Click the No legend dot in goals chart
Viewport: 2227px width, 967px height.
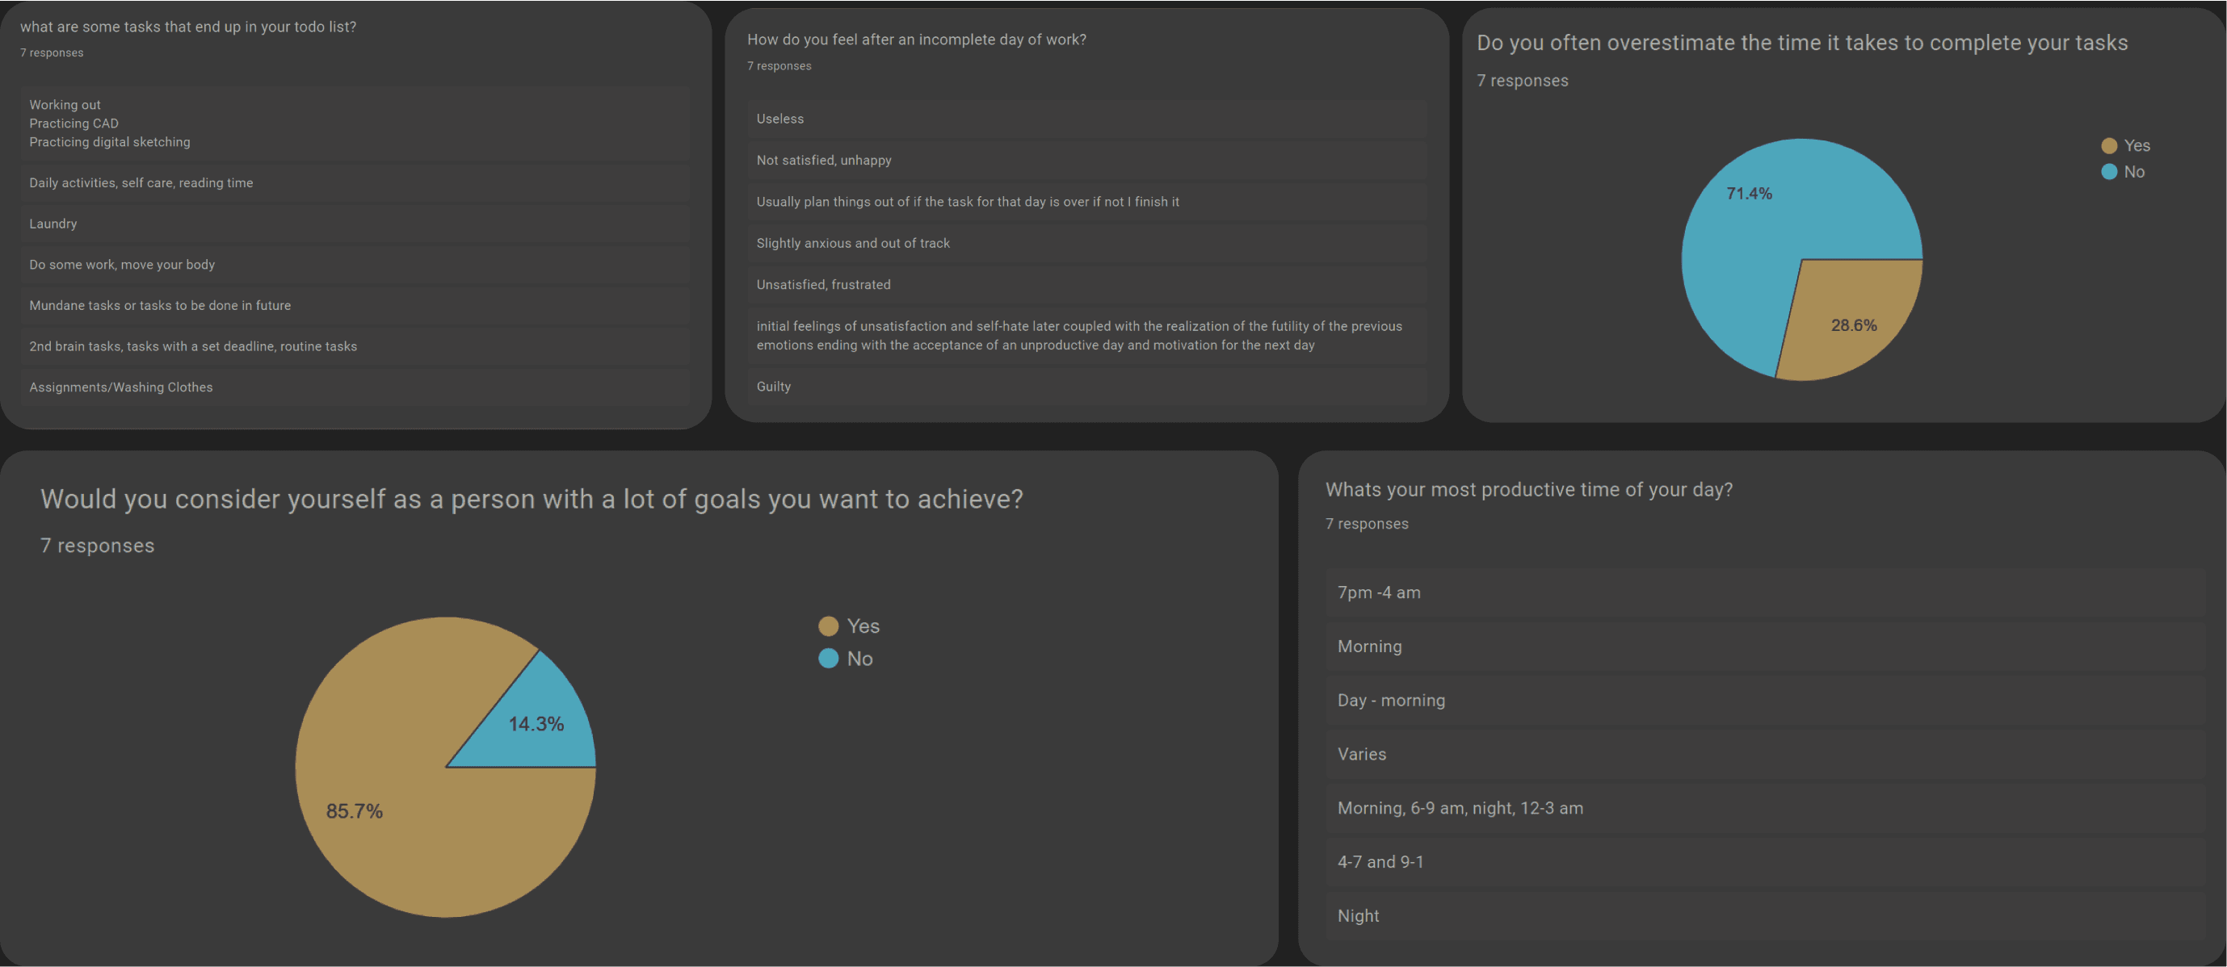828,659
